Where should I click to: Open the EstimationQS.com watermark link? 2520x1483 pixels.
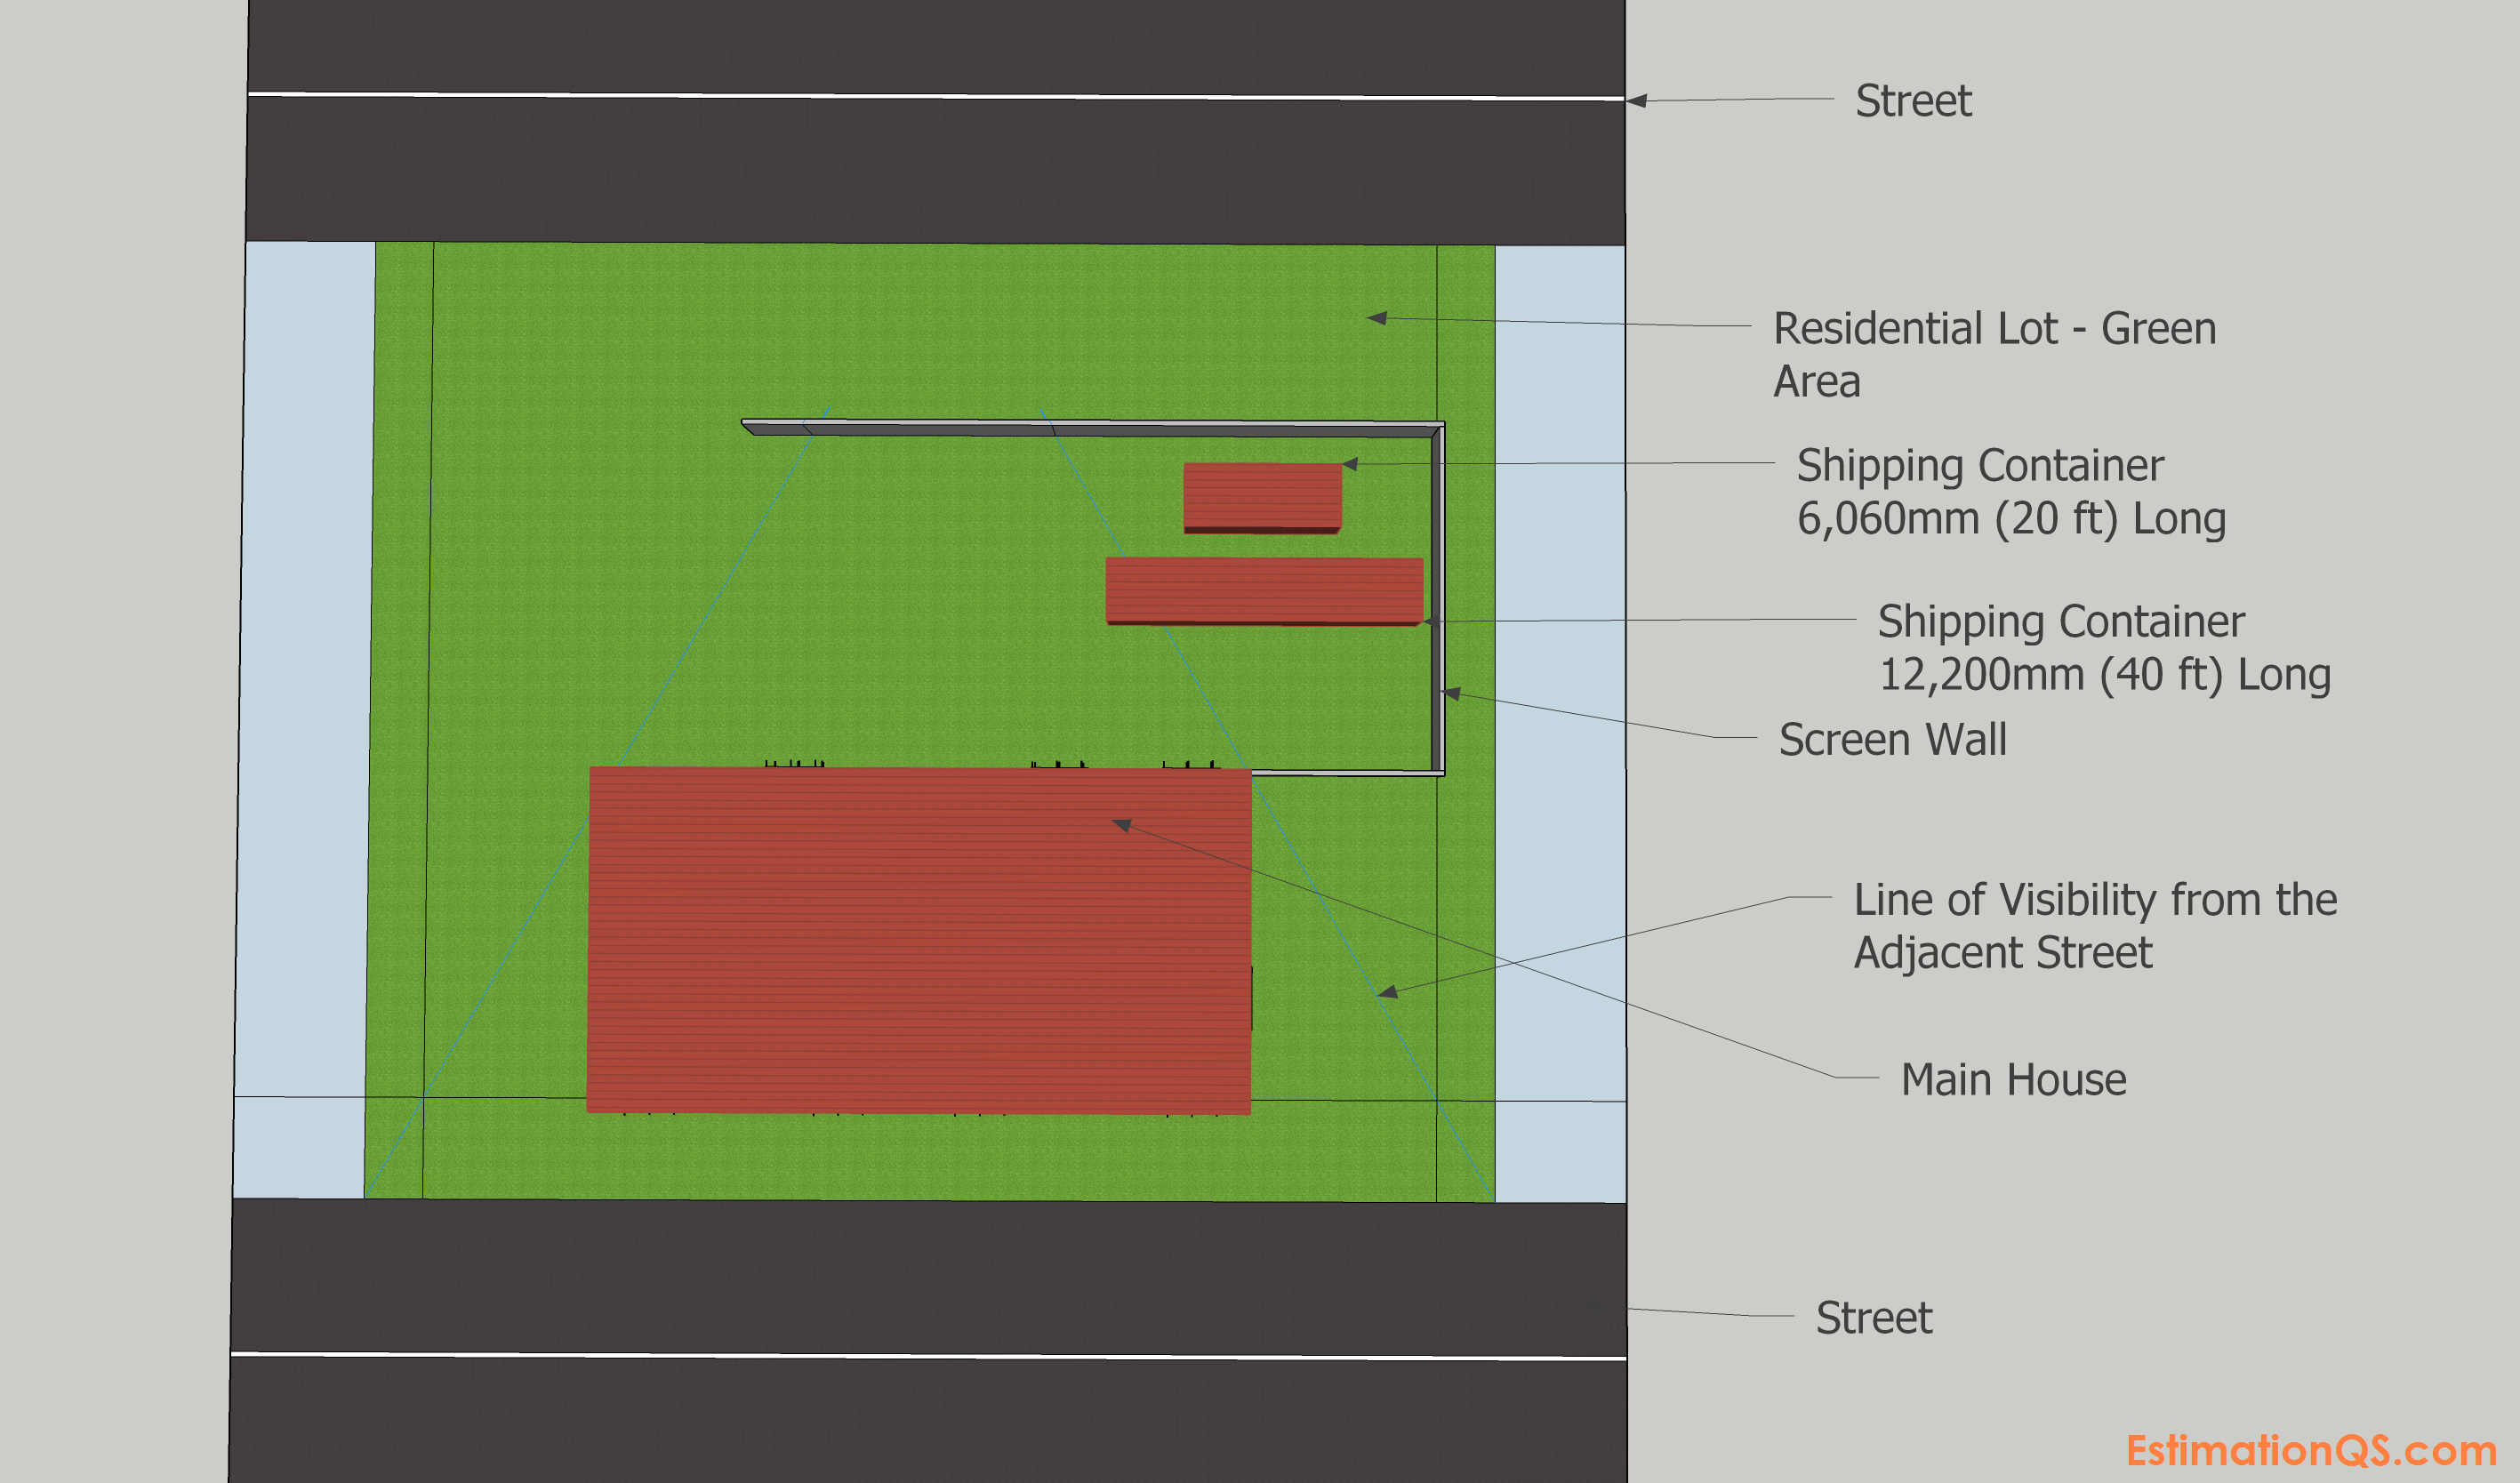2310,1449
